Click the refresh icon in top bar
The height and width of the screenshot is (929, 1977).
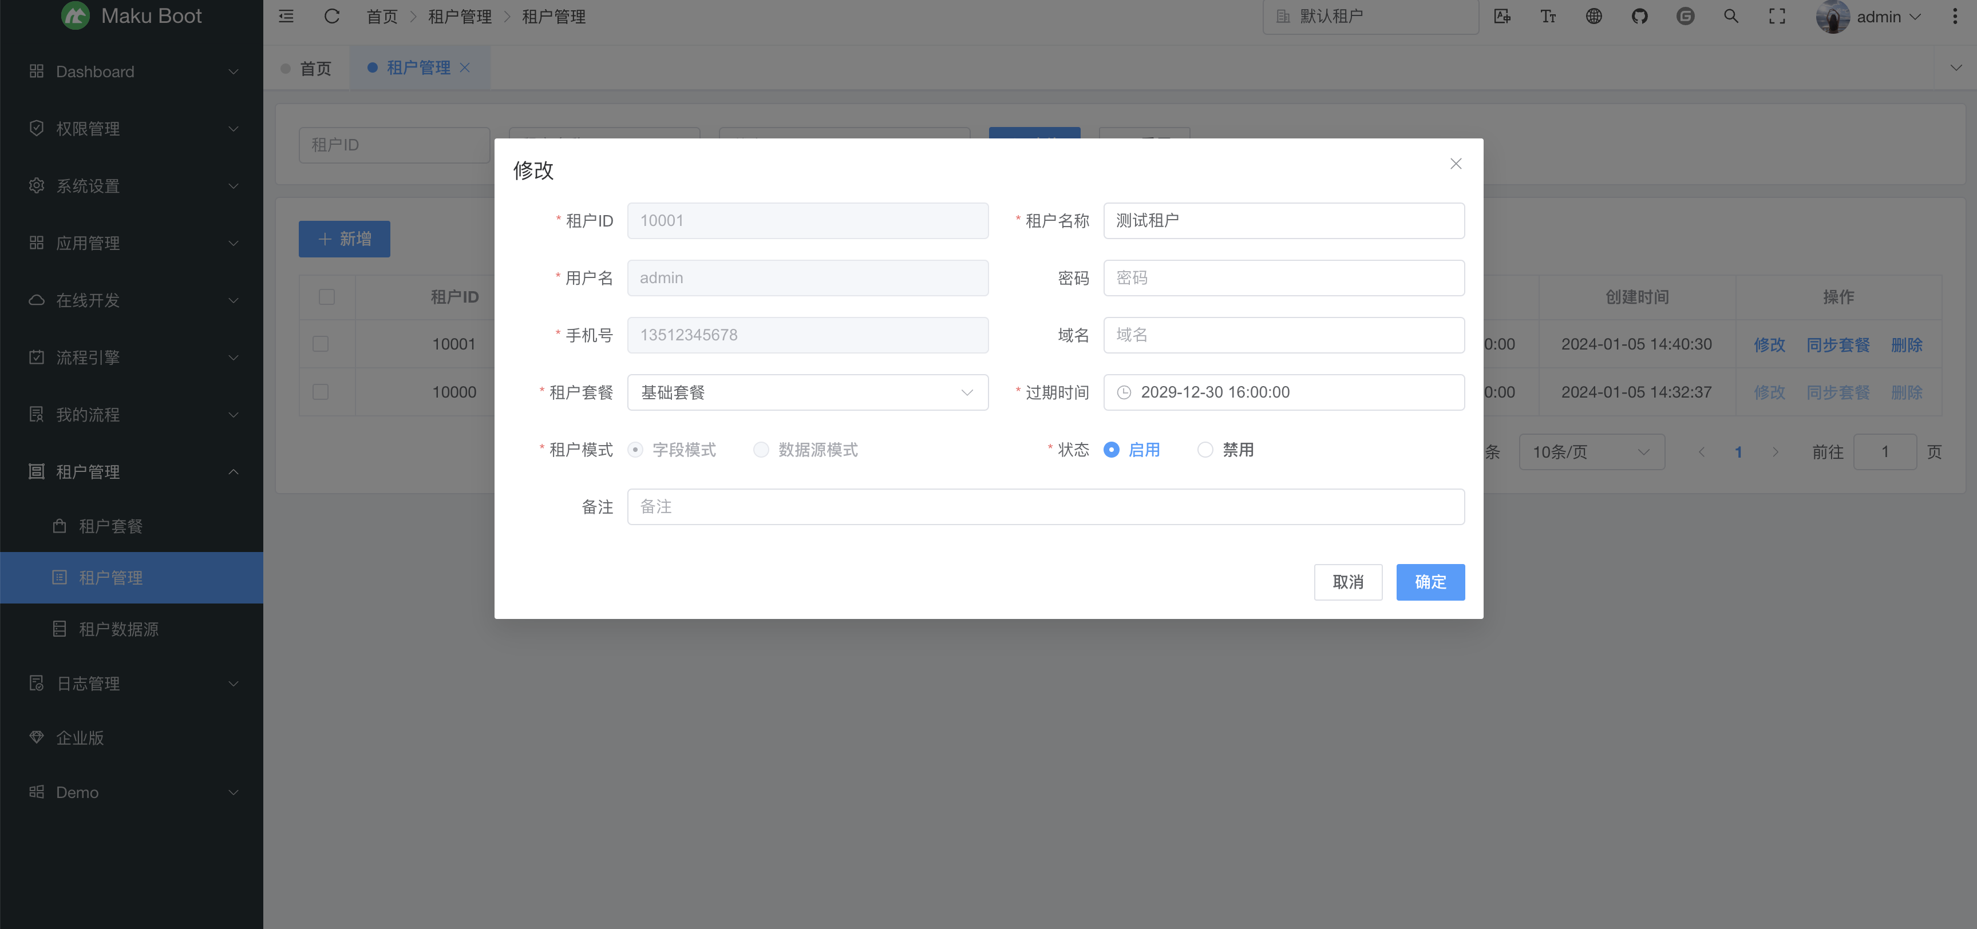pos(331,16)
